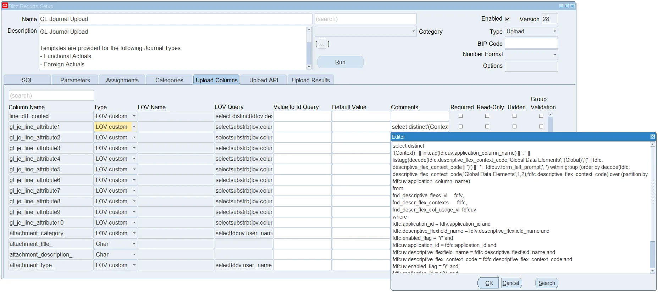
Task: Select the gl_je_line_attribute3 column name cell
Action: click(51, 148)
